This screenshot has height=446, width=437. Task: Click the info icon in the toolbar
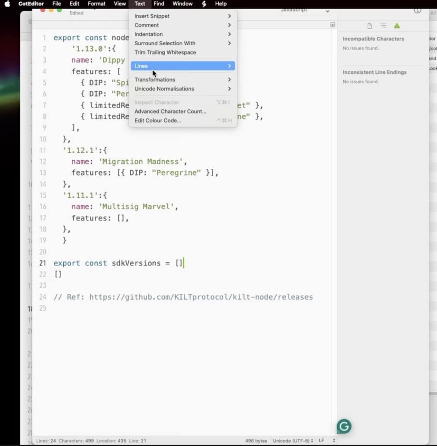(x=417, y=10)
